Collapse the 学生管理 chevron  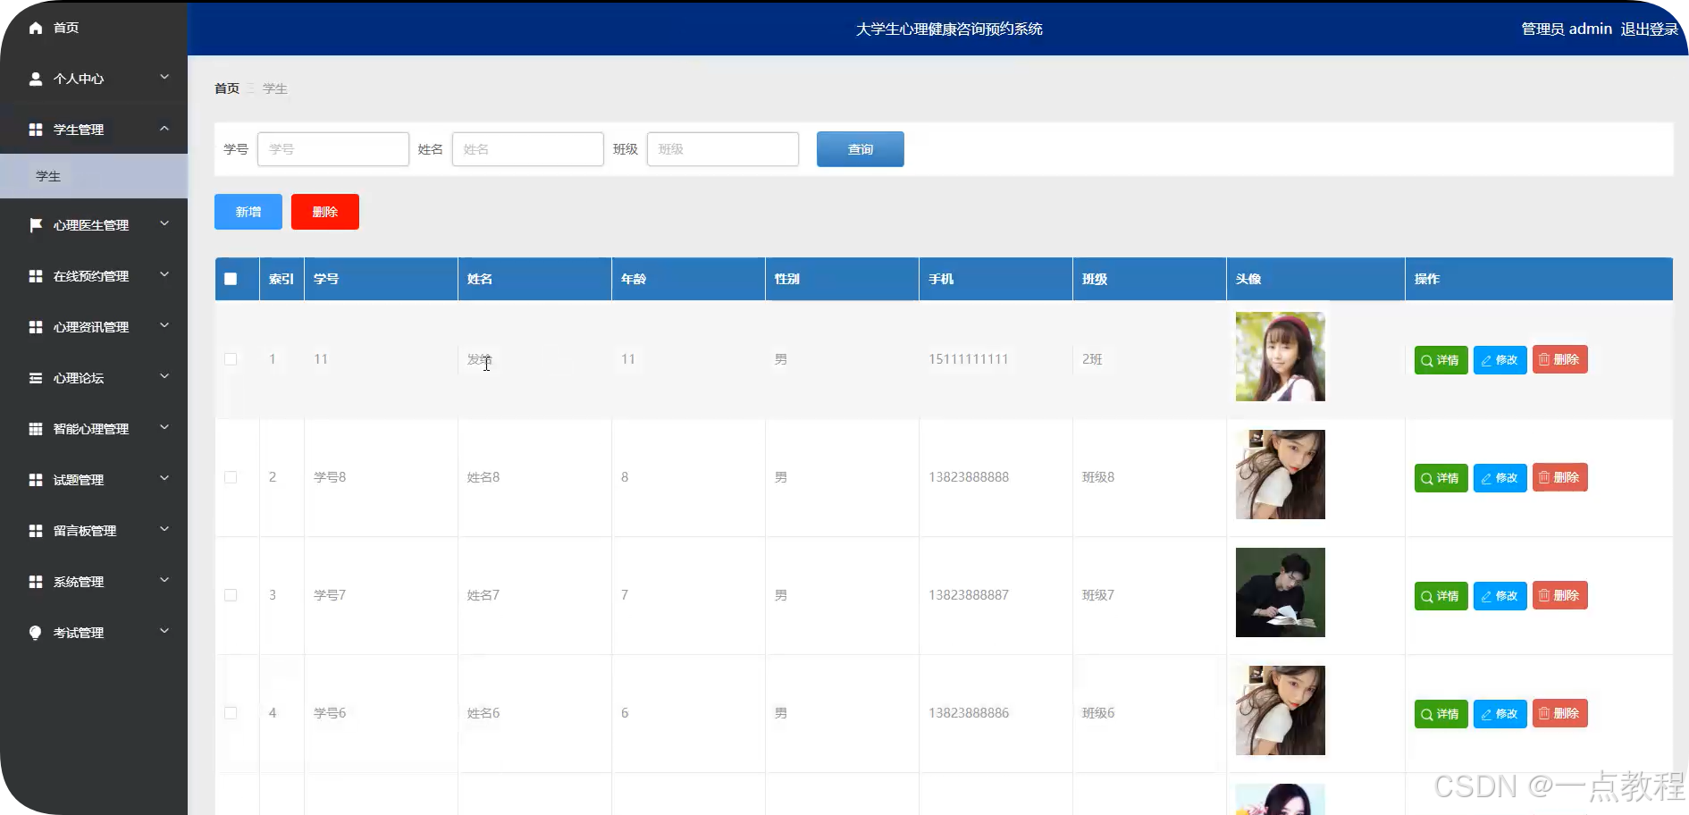point(164,129)
